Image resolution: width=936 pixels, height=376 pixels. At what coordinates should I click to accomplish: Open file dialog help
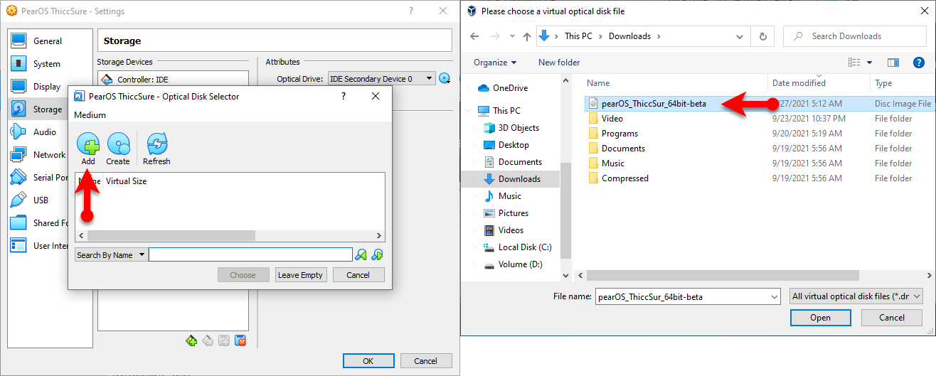click(x=919, y=63)
